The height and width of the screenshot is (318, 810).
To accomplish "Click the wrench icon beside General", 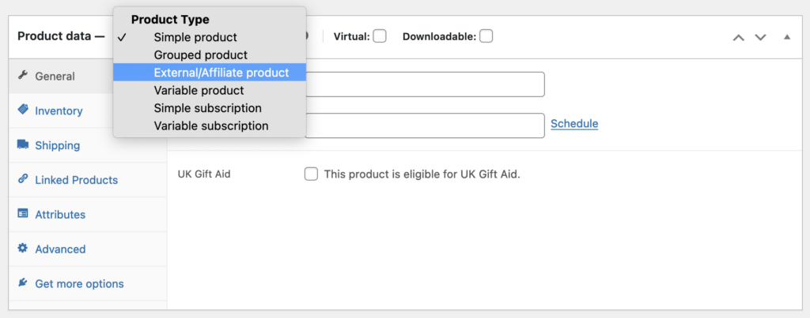I will (22, 75).
